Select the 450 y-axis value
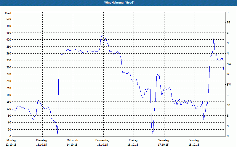This screenshot has height=148, width=237. click(x=9, y=33)
